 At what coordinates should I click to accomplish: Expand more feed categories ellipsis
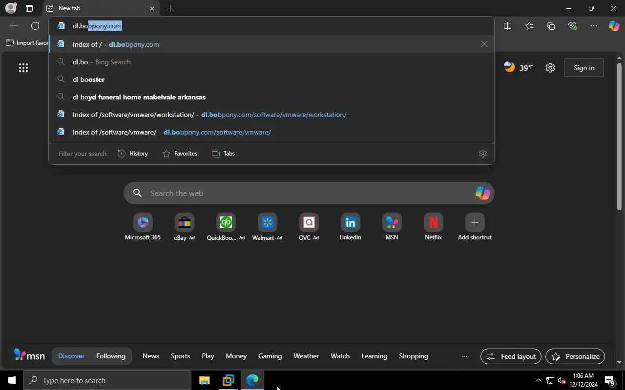pyautogui.click(x=464, y=356)
